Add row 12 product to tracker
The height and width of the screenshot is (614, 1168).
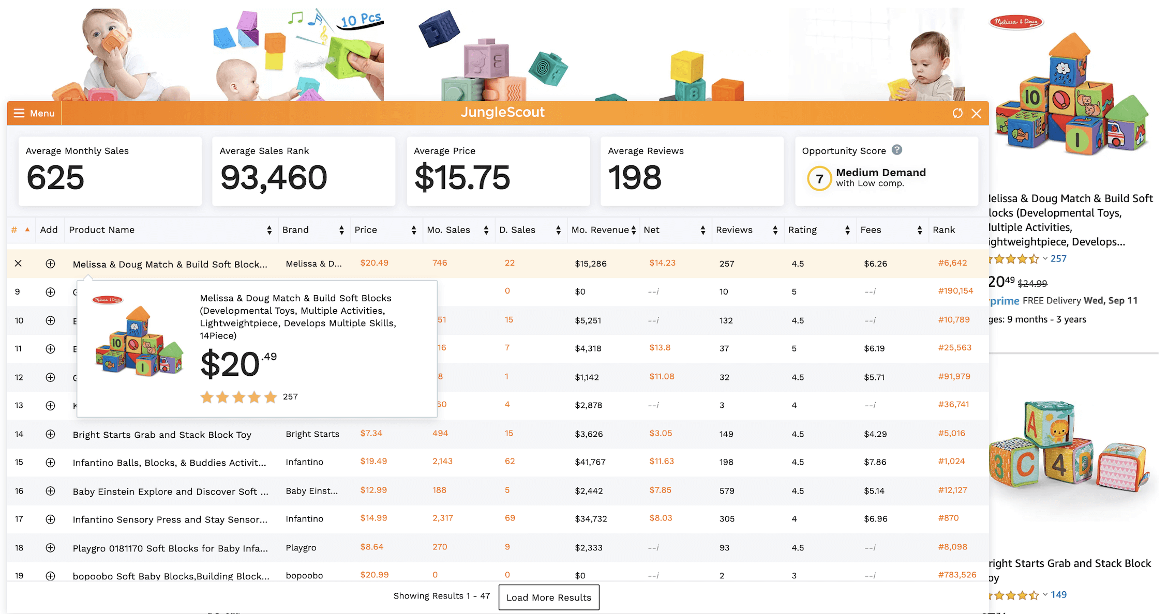pos(50,377)
